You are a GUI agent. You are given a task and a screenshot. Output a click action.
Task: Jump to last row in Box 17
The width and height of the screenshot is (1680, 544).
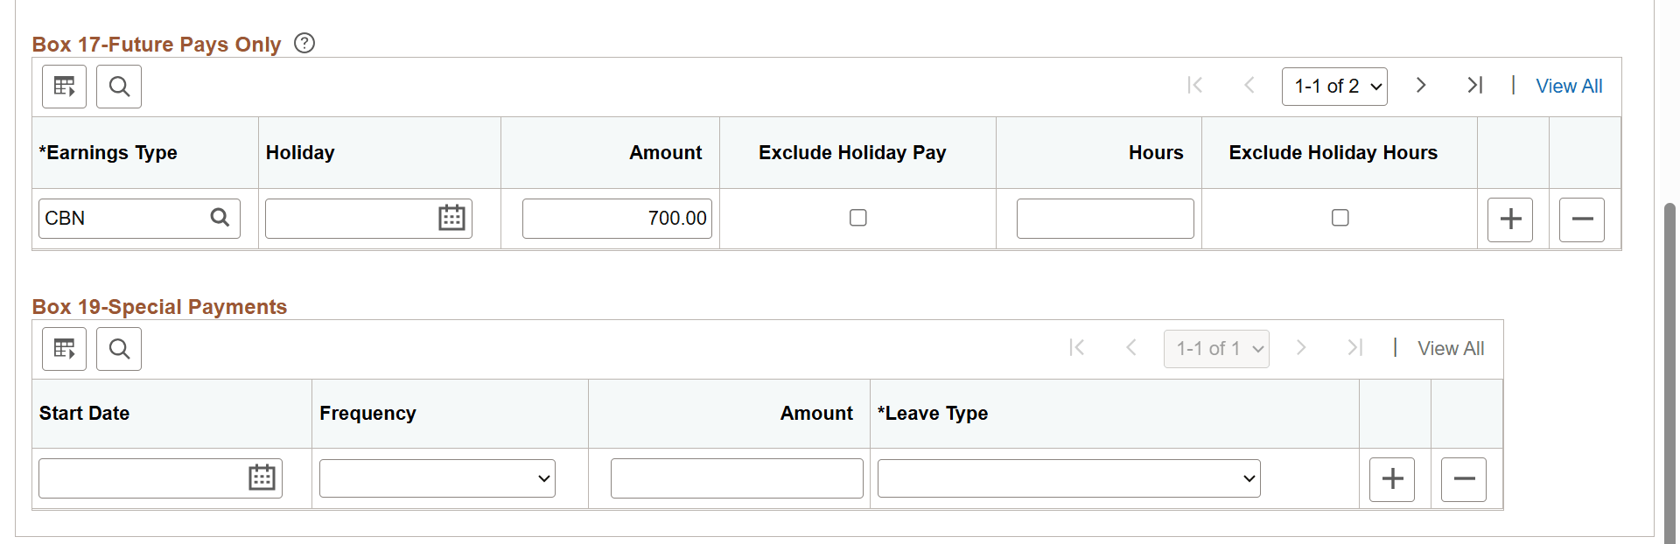click(1475, 86)
